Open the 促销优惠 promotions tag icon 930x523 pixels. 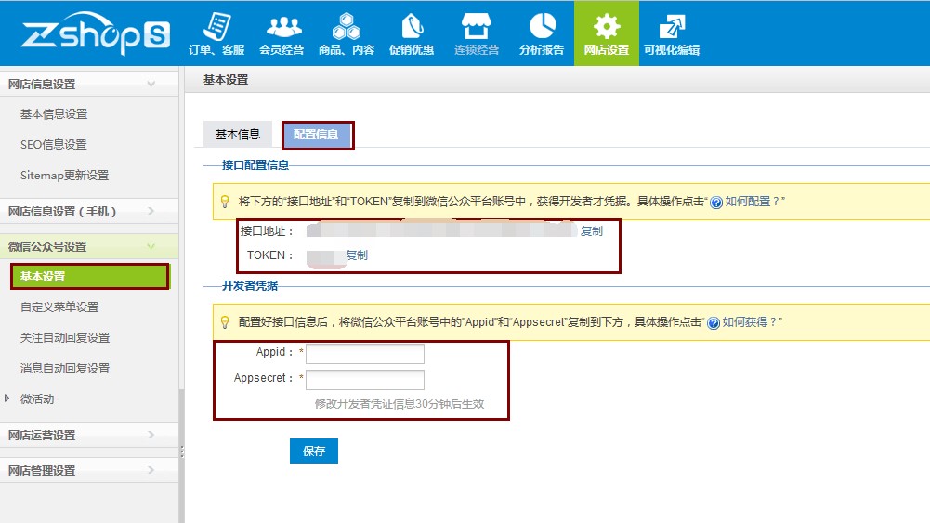(412, 27)
